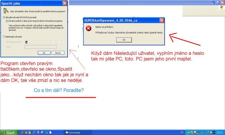Click the Windows flag logo in background window
Image resolution: width=225 pixels, height=135 pixels.
point(222,7)
